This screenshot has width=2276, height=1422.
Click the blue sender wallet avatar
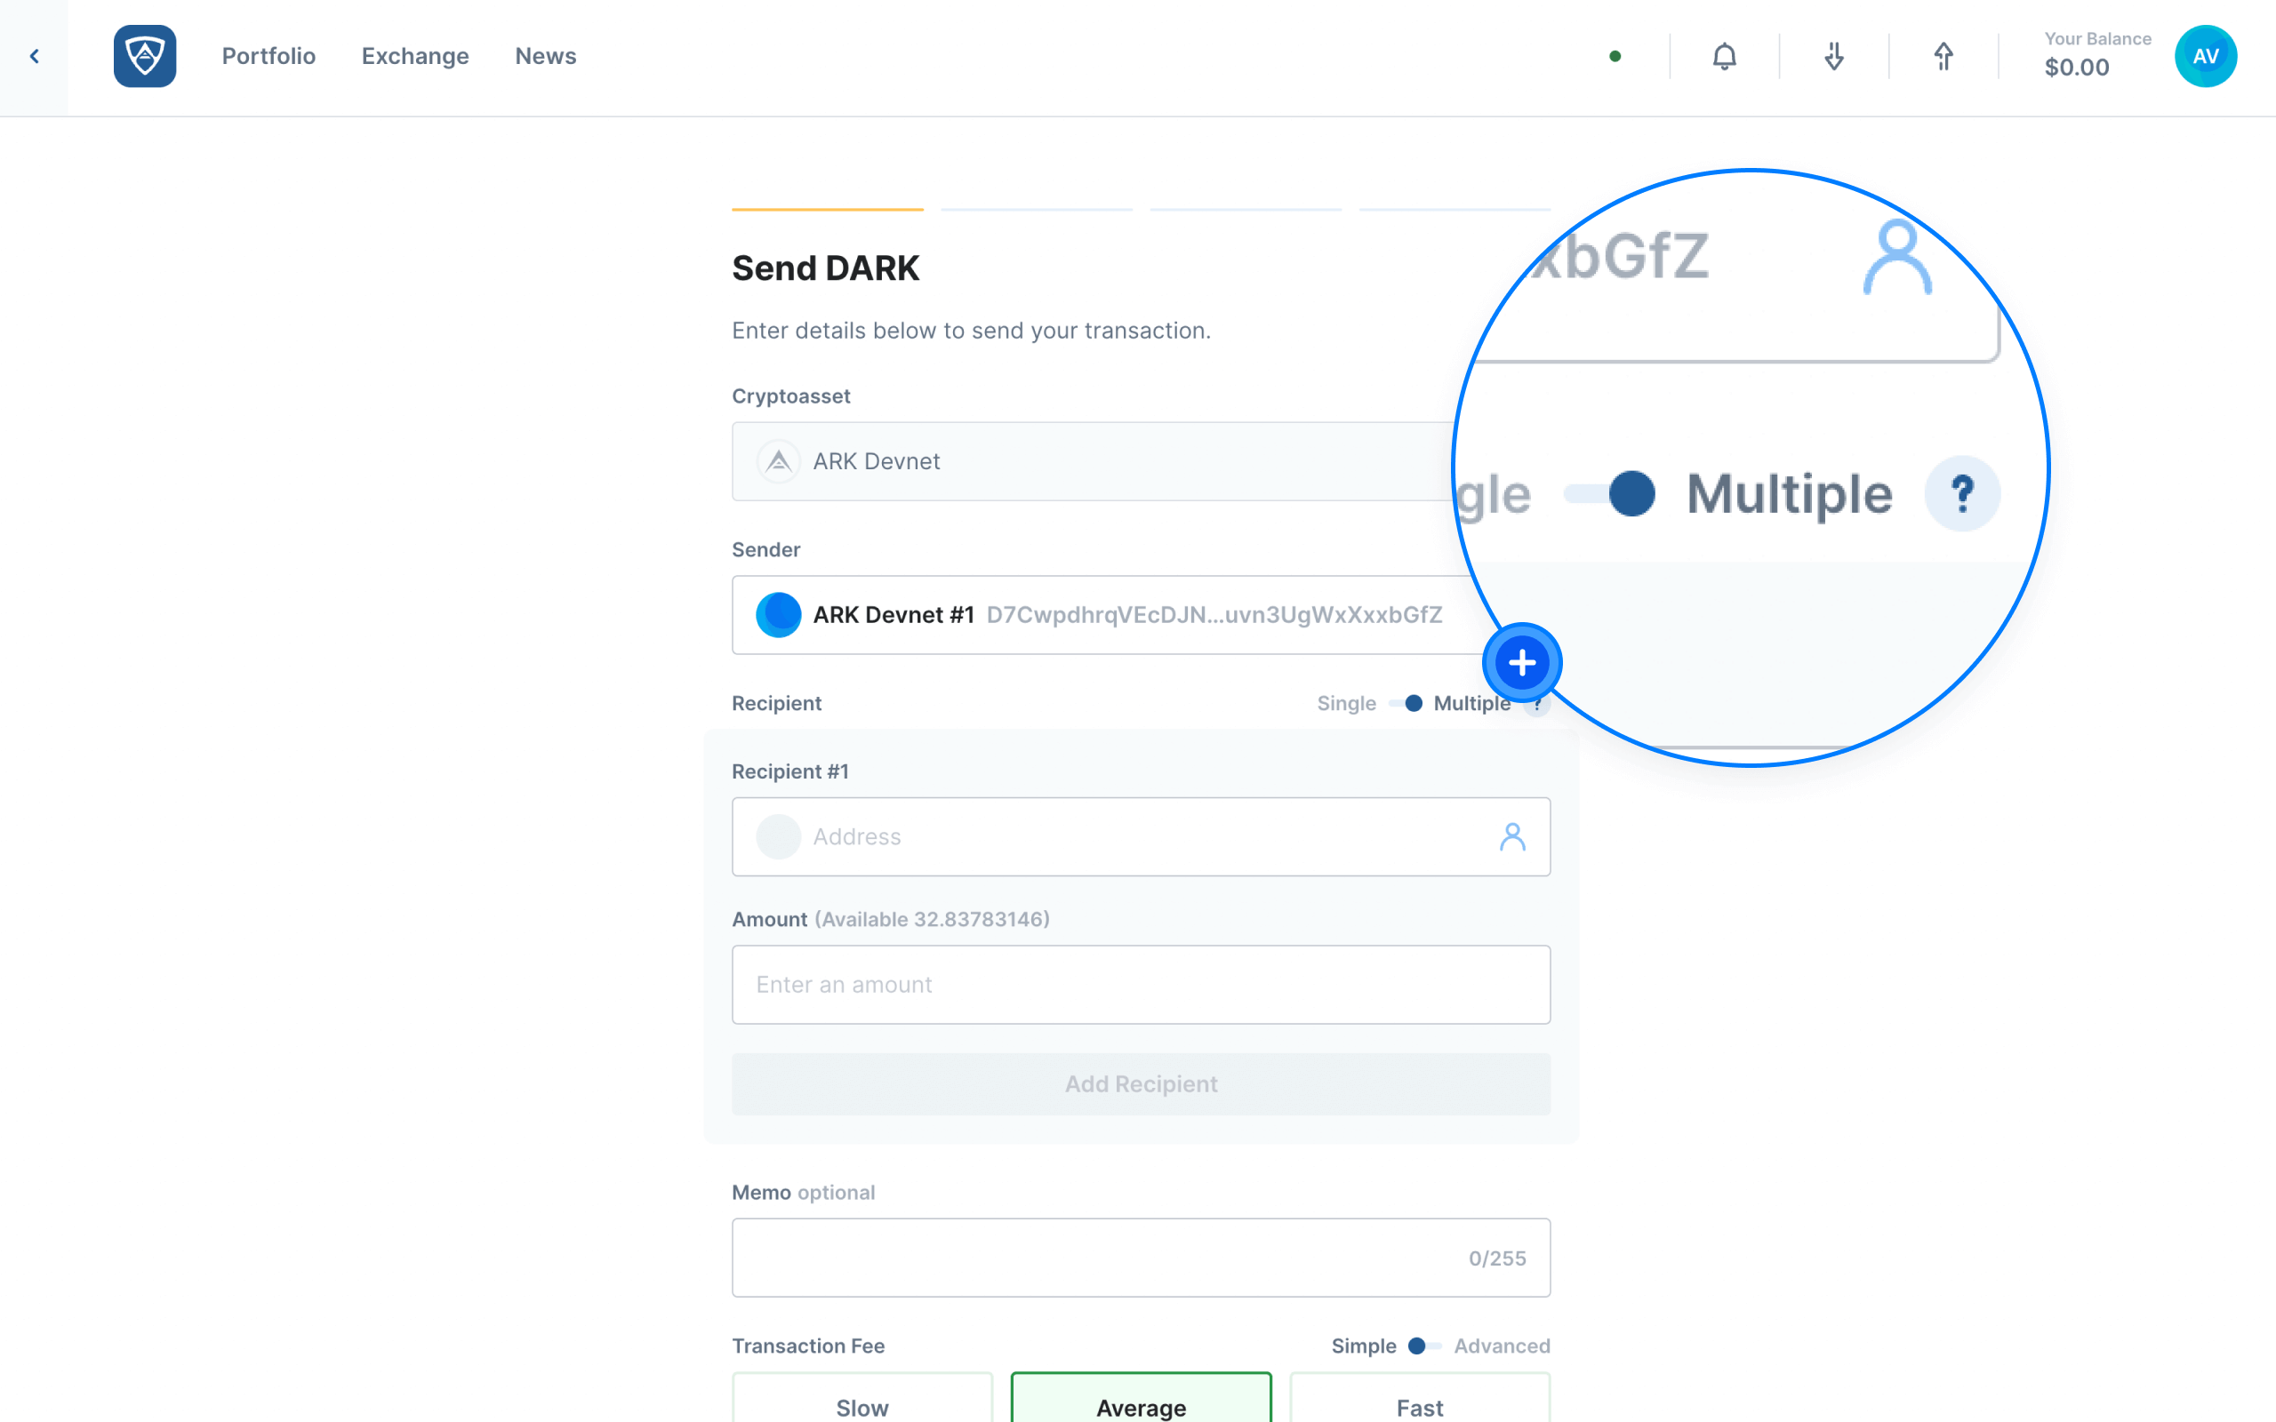(778, 615)
